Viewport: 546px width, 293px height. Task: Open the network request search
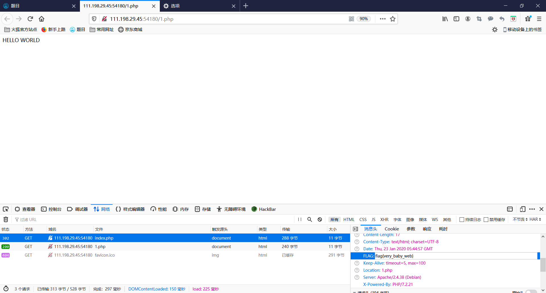310,219
